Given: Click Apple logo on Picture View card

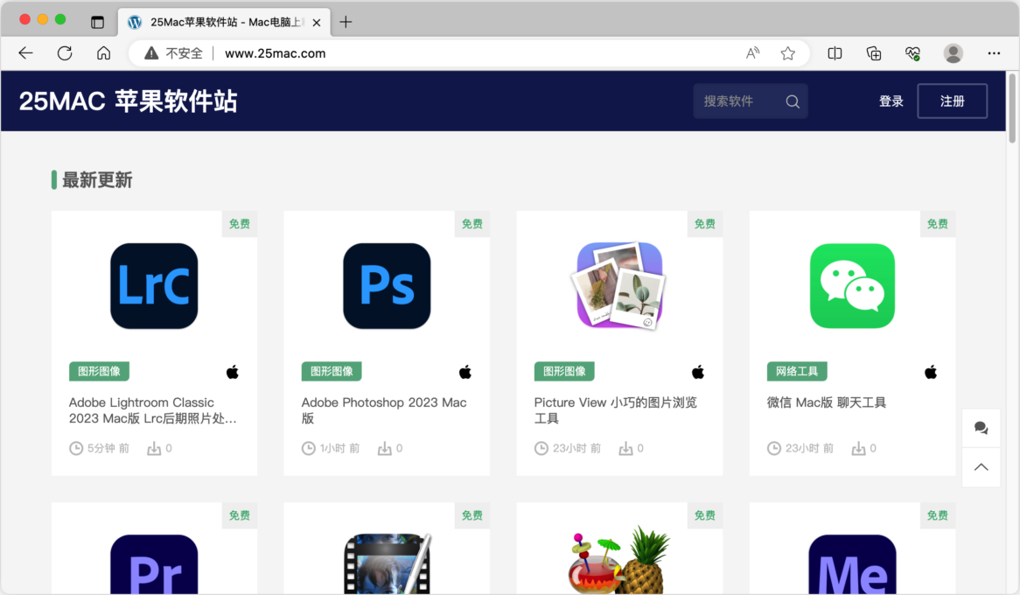Looking at the screenshot, I should pyautogui.click(x=698, y=372).
